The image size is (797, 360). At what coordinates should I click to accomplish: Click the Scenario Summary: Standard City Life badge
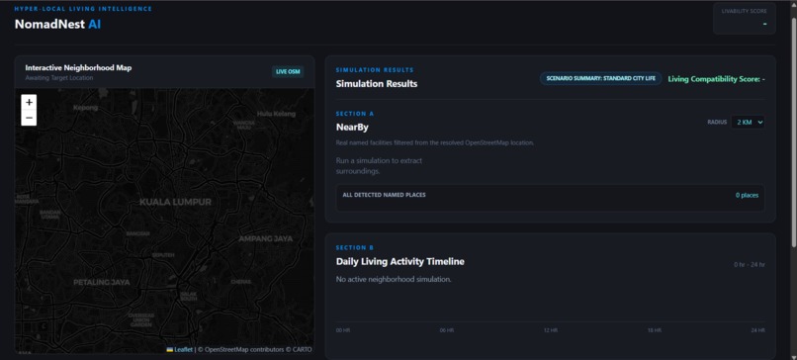pyautogui.click(x=601, y=78)
